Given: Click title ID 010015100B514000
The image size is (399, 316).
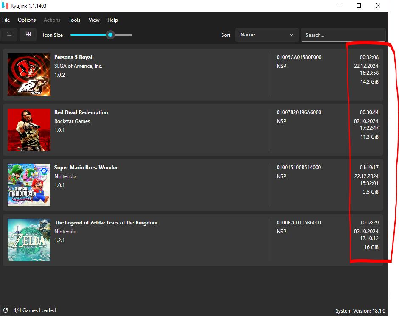Looking at the screenshot, I should pyautogui.click(x=299, y=168).
